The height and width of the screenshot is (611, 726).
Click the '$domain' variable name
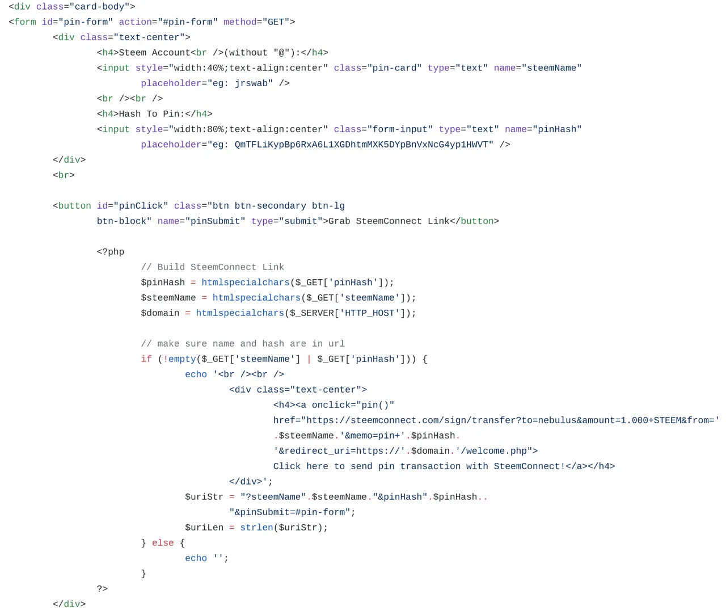tap(161, 313)
